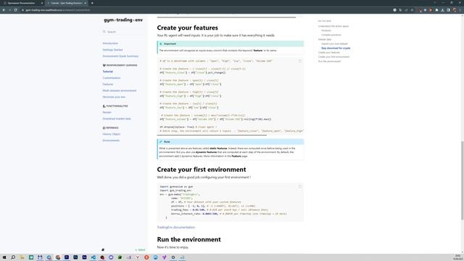Close the Tutorial Gym Trading tab
This screenshot has width=464, height=261.
[x=86, y=3]
